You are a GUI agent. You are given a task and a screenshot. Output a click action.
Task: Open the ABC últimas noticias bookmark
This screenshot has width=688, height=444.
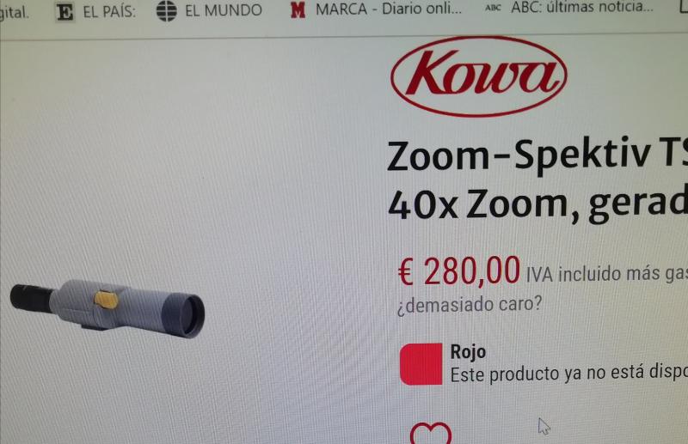tap(569, 7)
